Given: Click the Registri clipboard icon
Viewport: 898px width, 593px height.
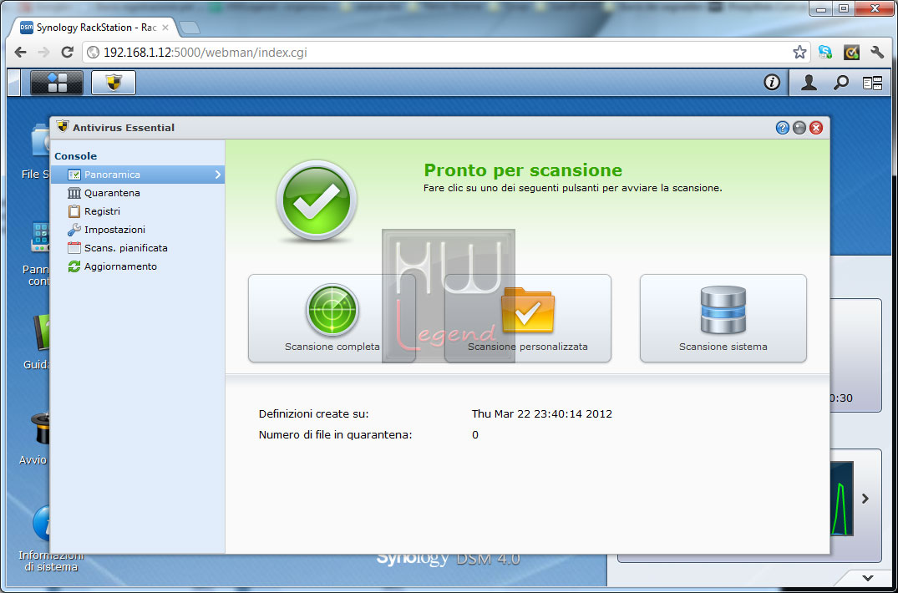Looking at the screenshot, I should click(x=74, y=211).
